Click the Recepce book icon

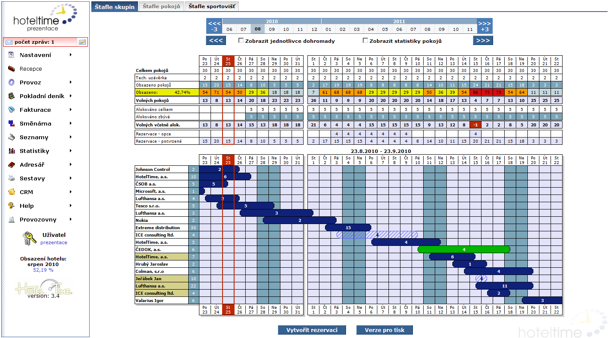pyautogui.click(x=12, y=69)
